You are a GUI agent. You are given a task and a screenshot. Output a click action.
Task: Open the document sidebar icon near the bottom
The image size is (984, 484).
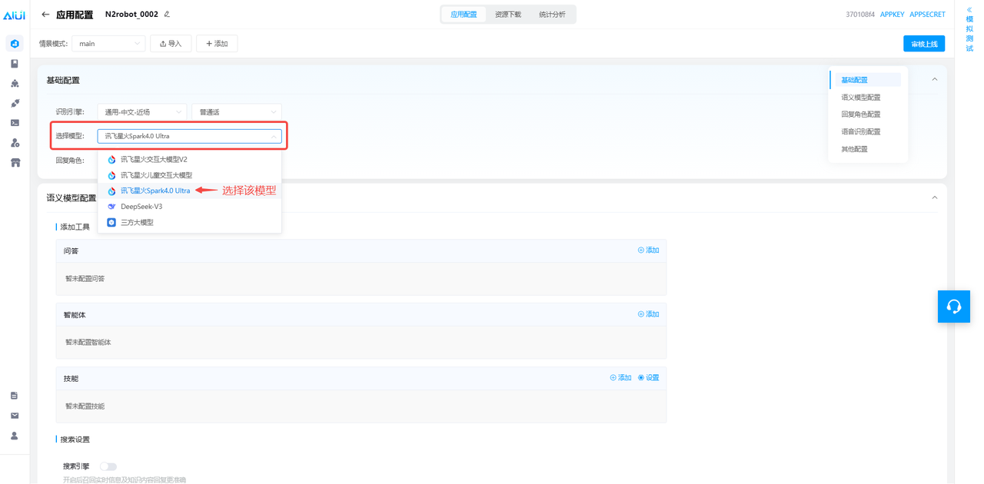(15, 396)
